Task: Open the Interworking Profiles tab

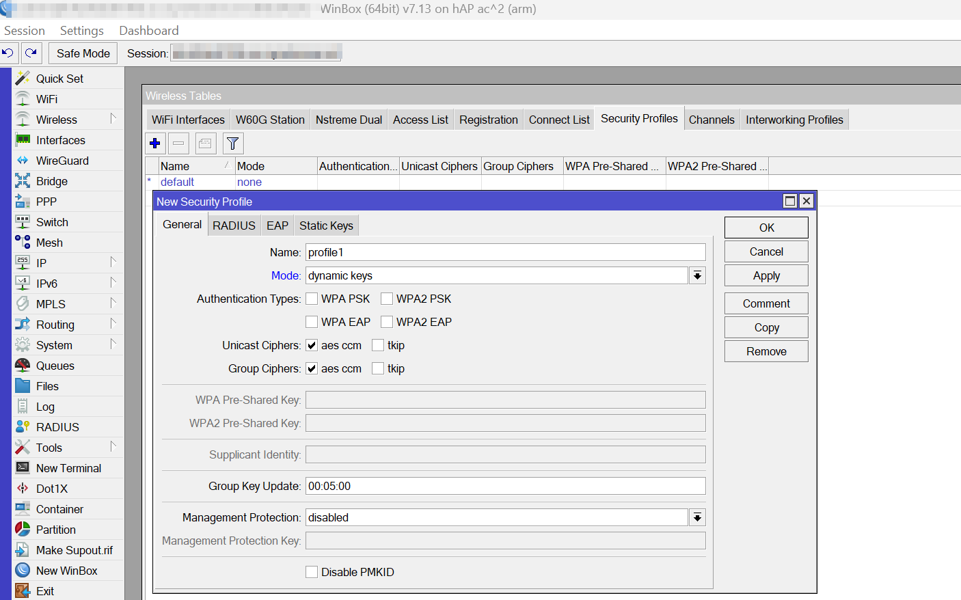Action: click(794, 120)
